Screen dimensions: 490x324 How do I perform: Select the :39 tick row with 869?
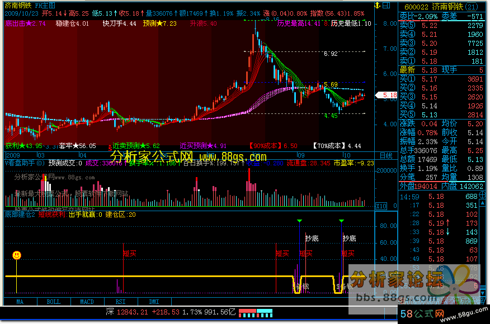439,241
